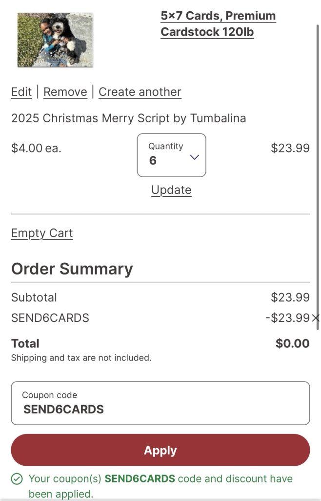Remove the card item from cart
The width and height of the screenshot is (321, 501).
point(65,92)
